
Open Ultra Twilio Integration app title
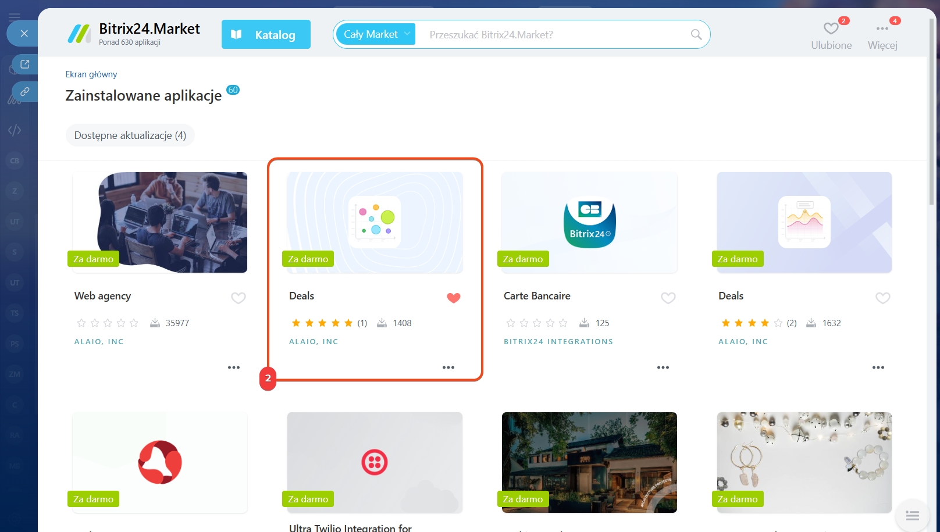tap(350, 528)
